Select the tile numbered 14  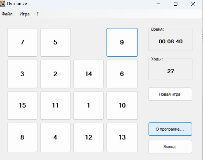[88, 74]
